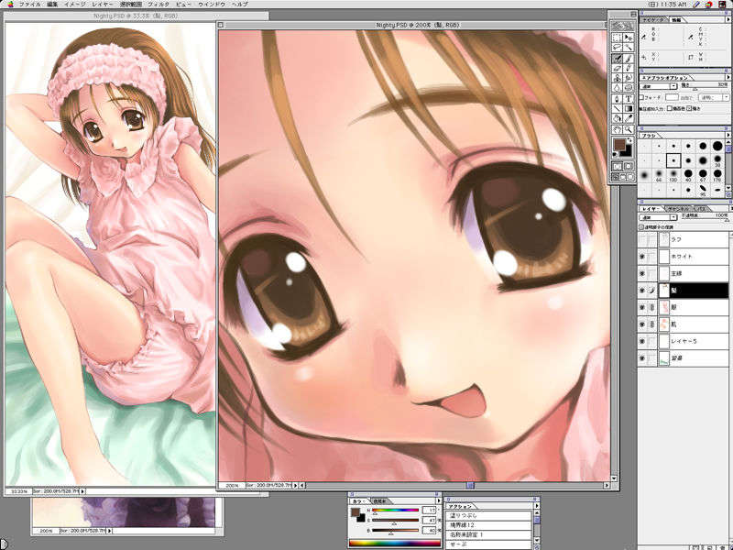Switch to the チャンネル tab
This screenshot has width=733, height=550.
pyautogui.click(x=678, y=209)
